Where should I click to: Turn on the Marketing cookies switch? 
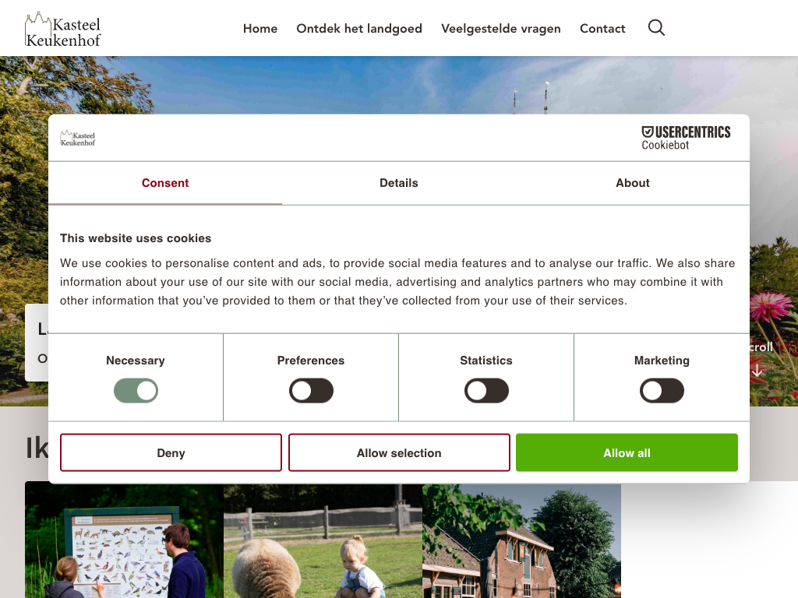[662, 391]
